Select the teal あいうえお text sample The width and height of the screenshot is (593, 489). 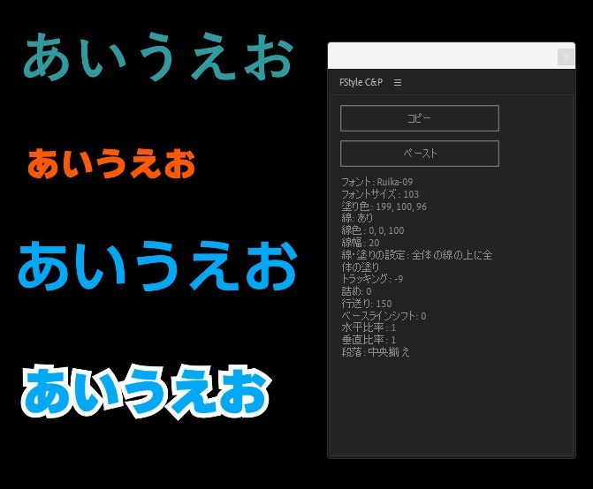click(158, 56)
